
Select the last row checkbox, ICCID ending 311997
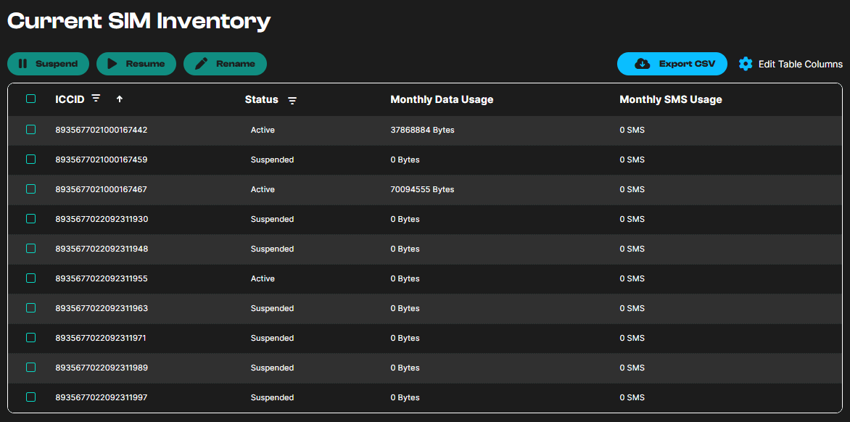[x=30, y=397]
